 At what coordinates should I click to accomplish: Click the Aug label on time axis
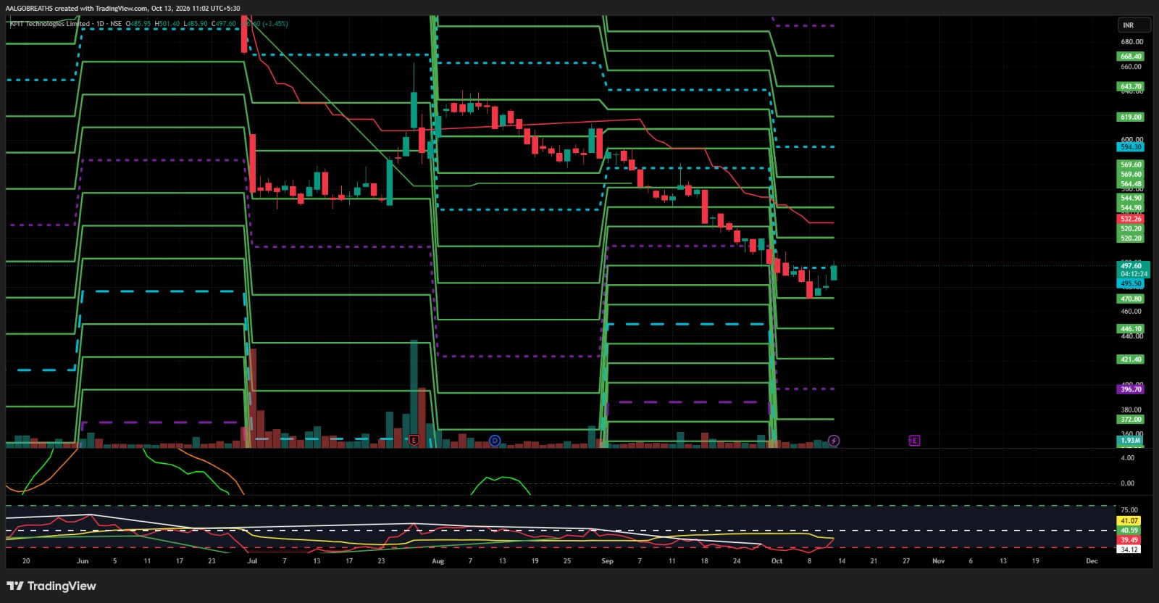[x=438, y=560]
